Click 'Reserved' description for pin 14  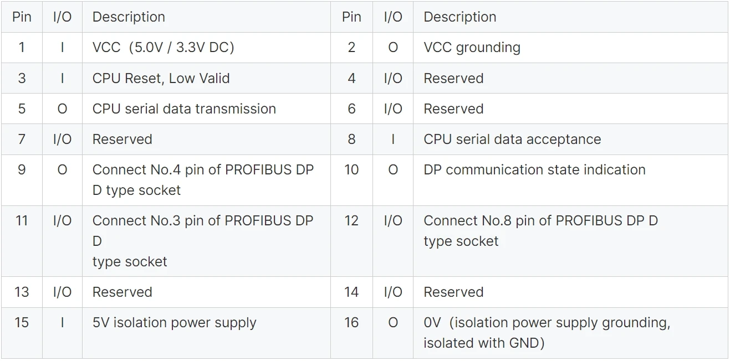coord(453,292)
